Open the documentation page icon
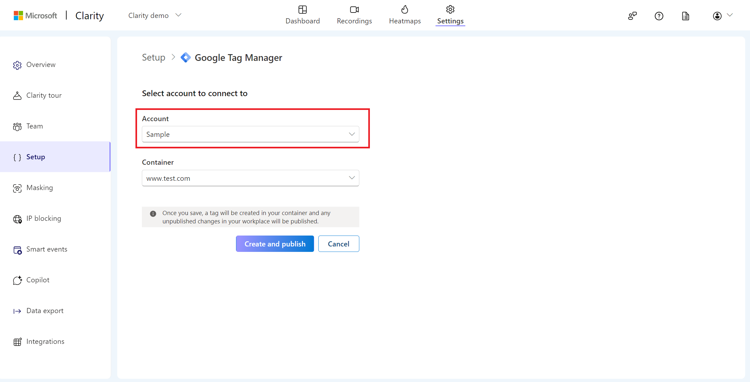 pos(686,16)
